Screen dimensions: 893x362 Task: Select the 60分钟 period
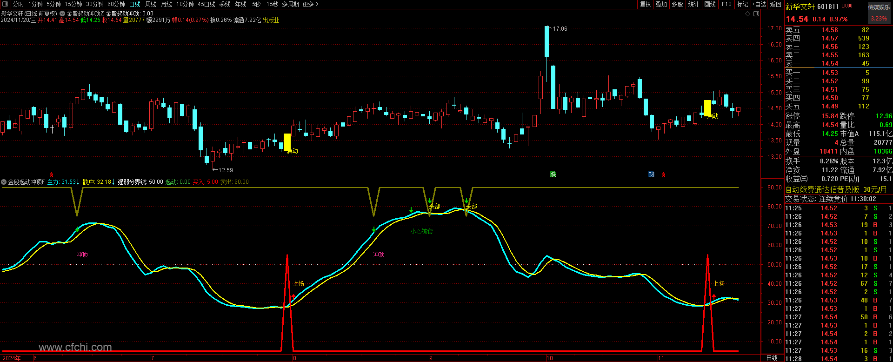[116, 4]
